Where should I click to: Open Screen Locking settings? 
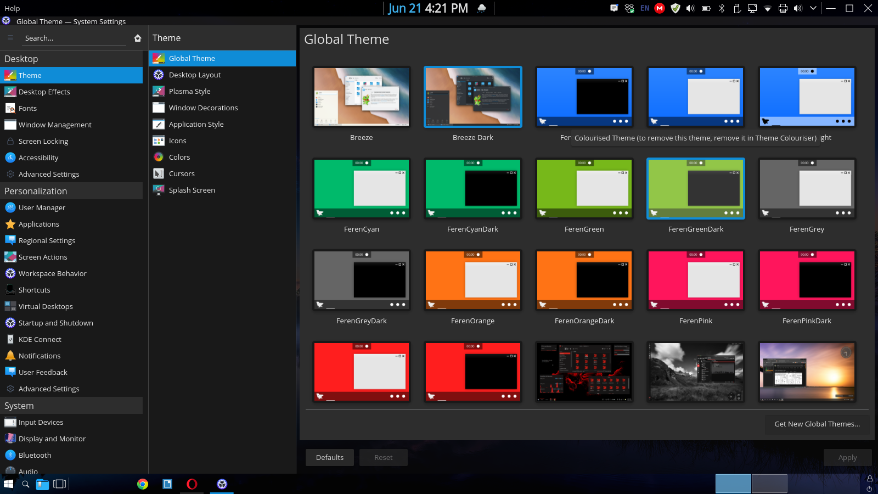[71, 141]
